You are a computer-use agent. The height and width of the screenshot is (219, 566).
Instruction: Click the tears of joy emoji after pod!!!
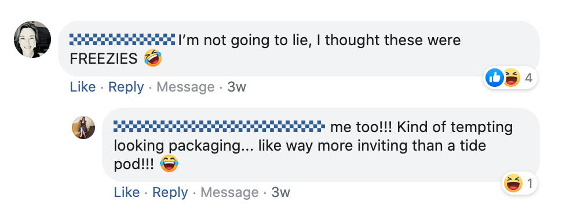[169, 163]
